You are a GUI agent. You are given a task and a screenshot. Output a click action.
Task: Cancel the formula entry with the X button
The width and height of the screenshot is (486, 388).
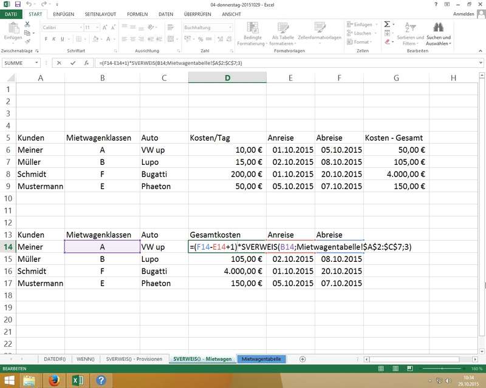click(x=59, y=62)
